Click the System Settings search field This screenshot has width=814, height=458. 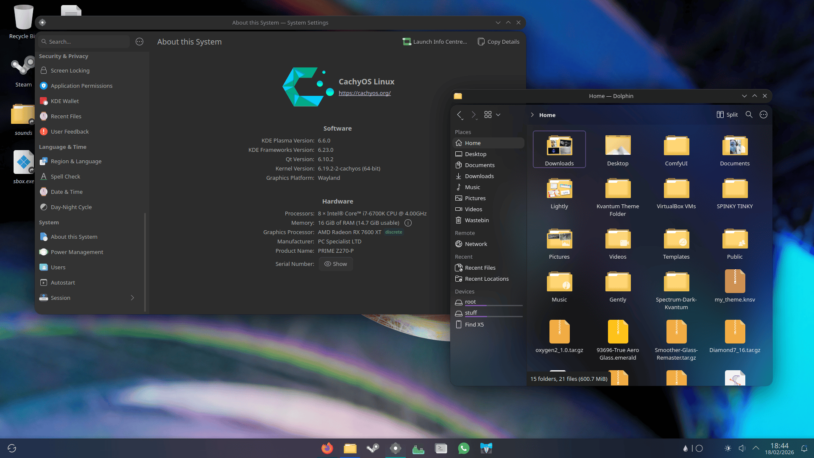(84, 42)
